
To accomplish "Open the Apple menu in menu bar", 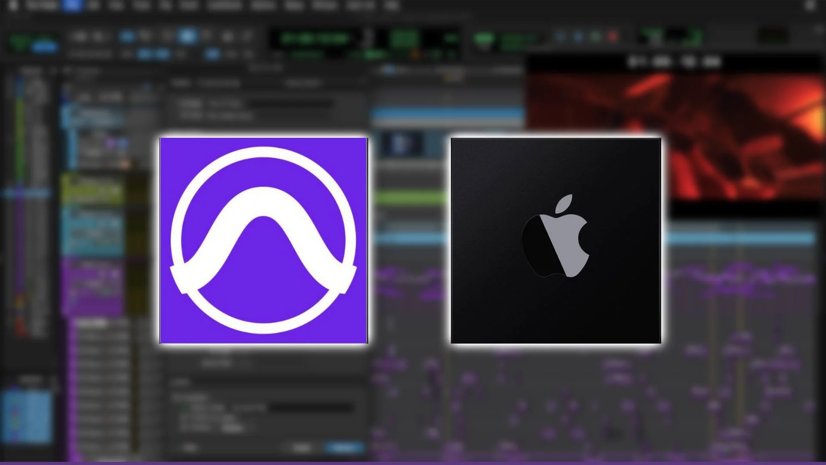I will pos(13,5).
